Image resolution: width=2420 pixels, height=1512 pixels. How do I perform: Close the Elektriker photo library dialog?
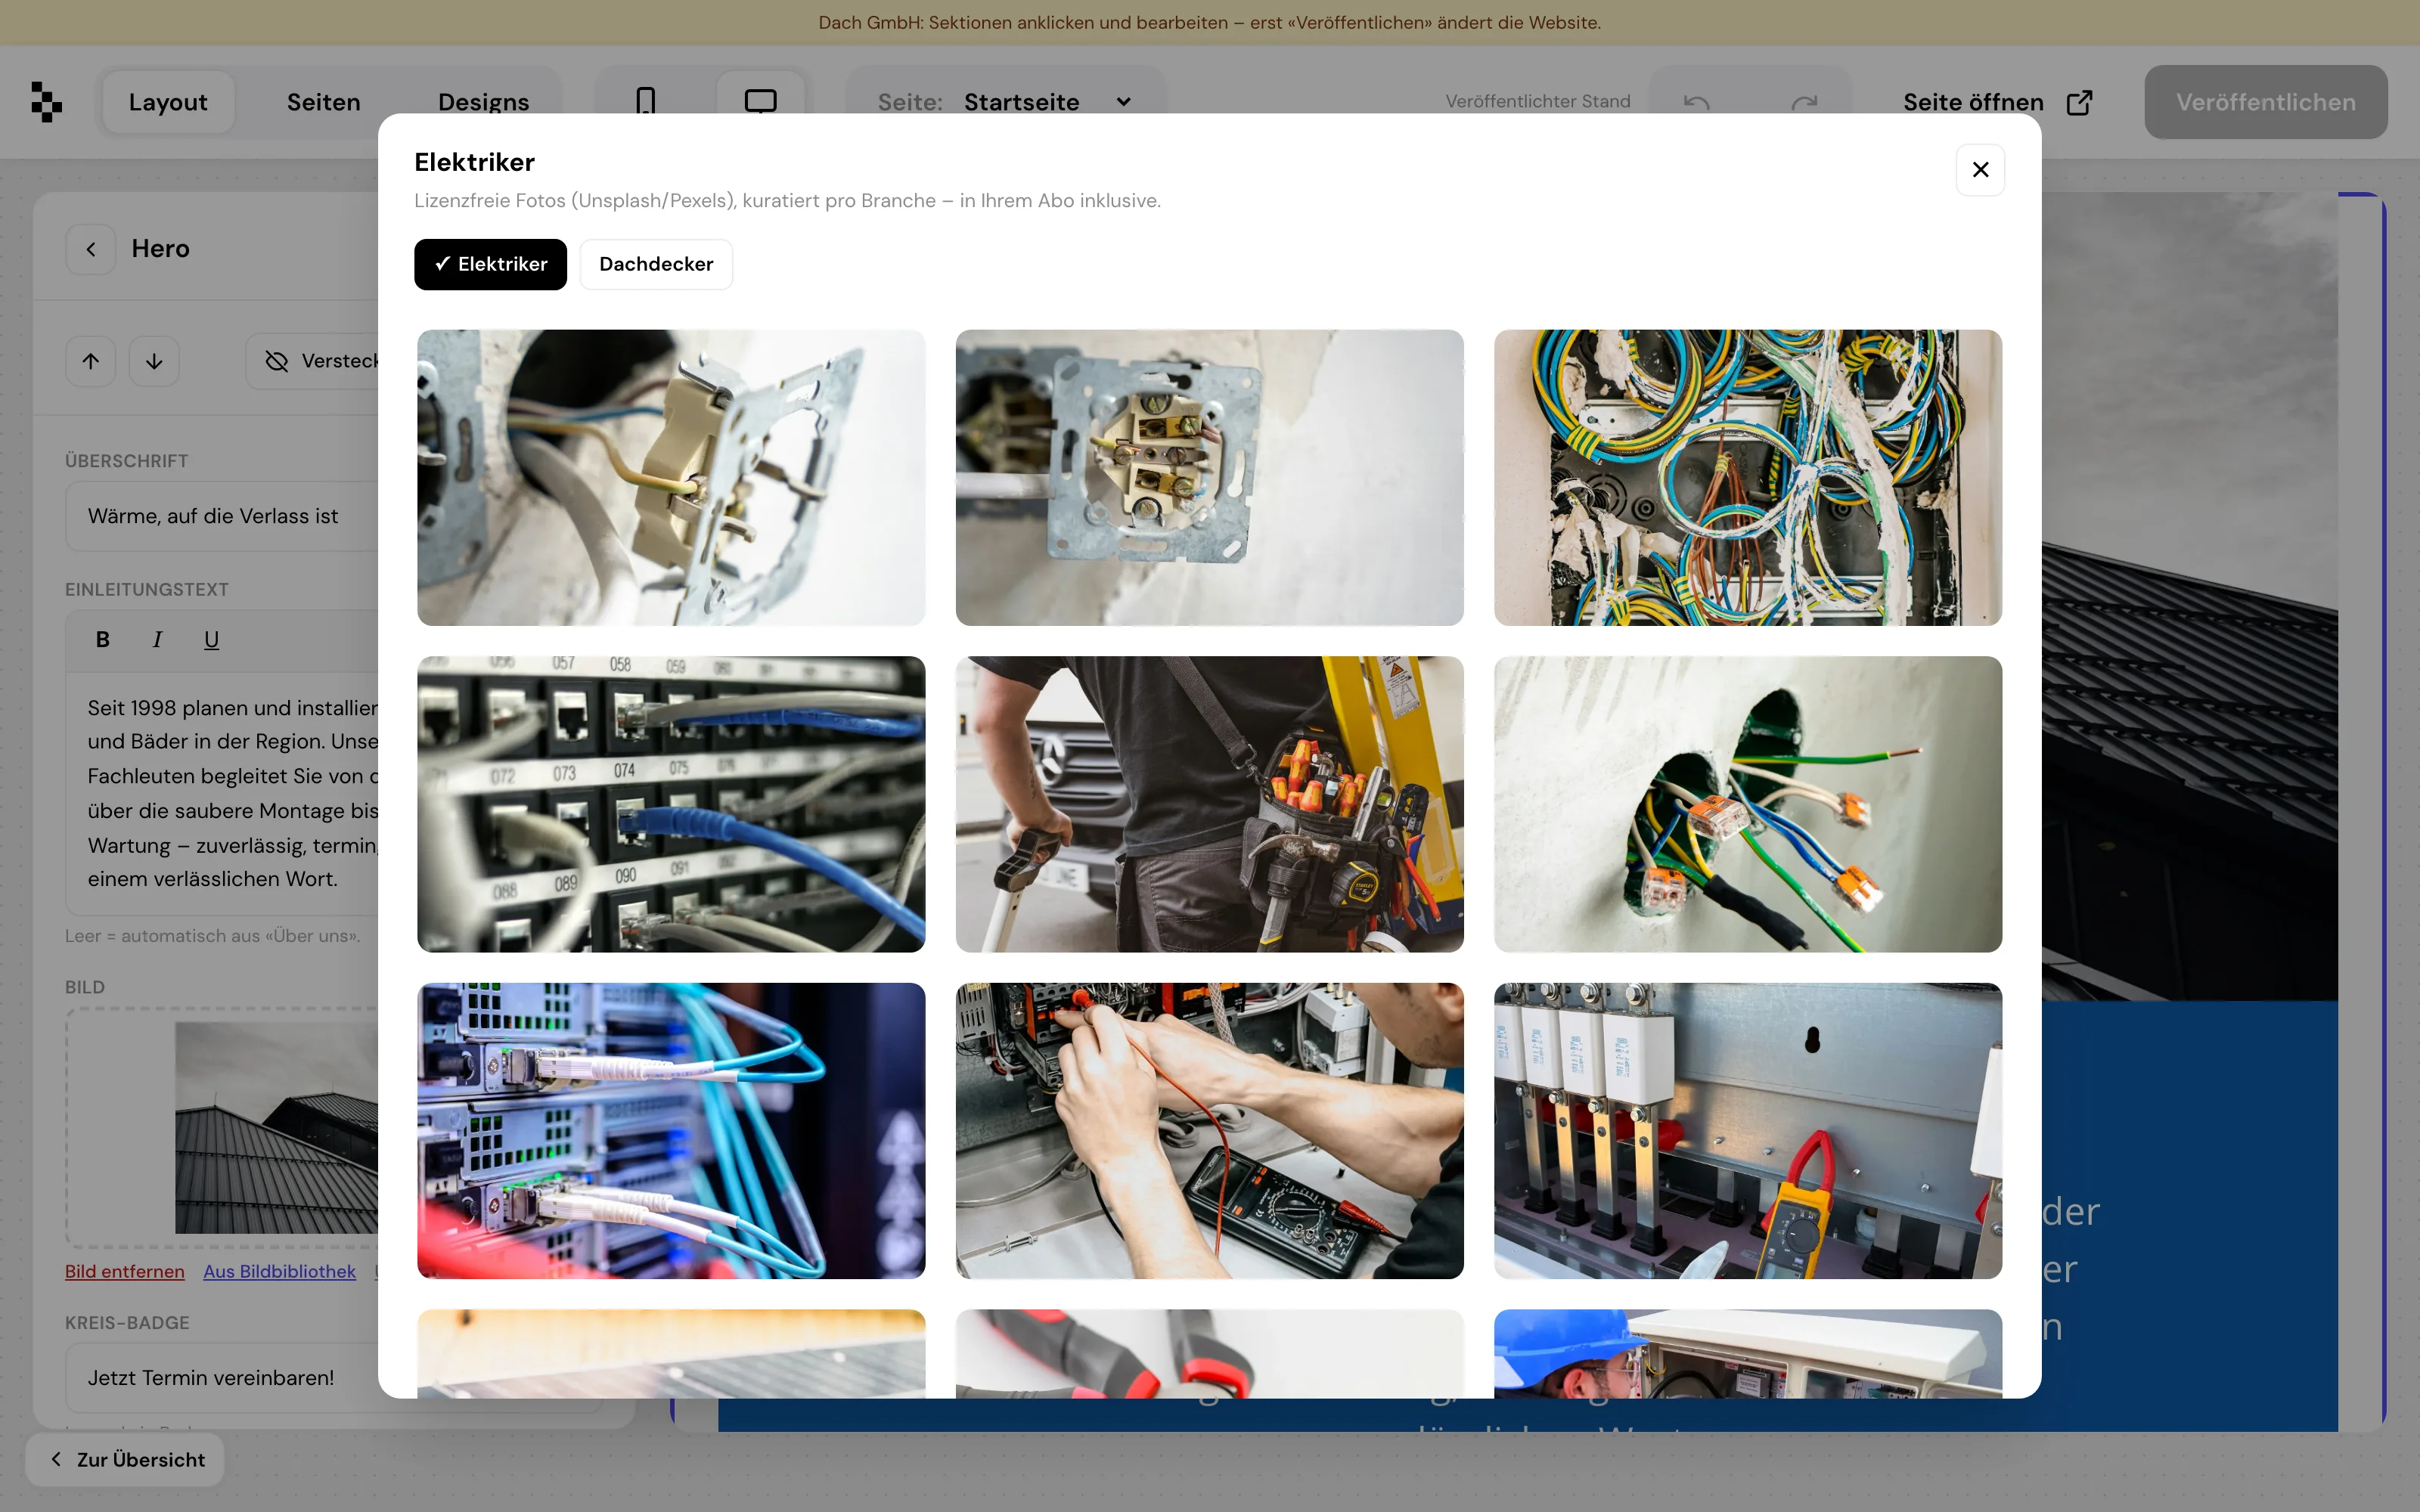pos(1980,170)
